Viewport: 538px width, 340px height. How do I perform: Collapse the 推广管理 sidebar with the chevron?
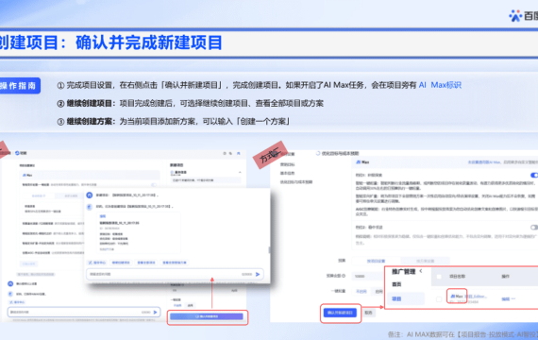421,271
